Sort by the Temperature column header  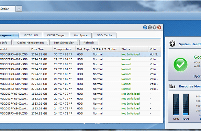point(64,49)
